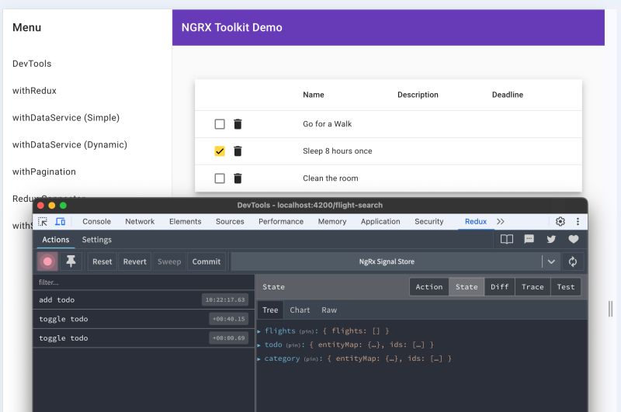Delete the 'Sleep 8 hours once' todo
Image resolution: width=621 pixels, height=412 pixels.
[x=238, y=151]
